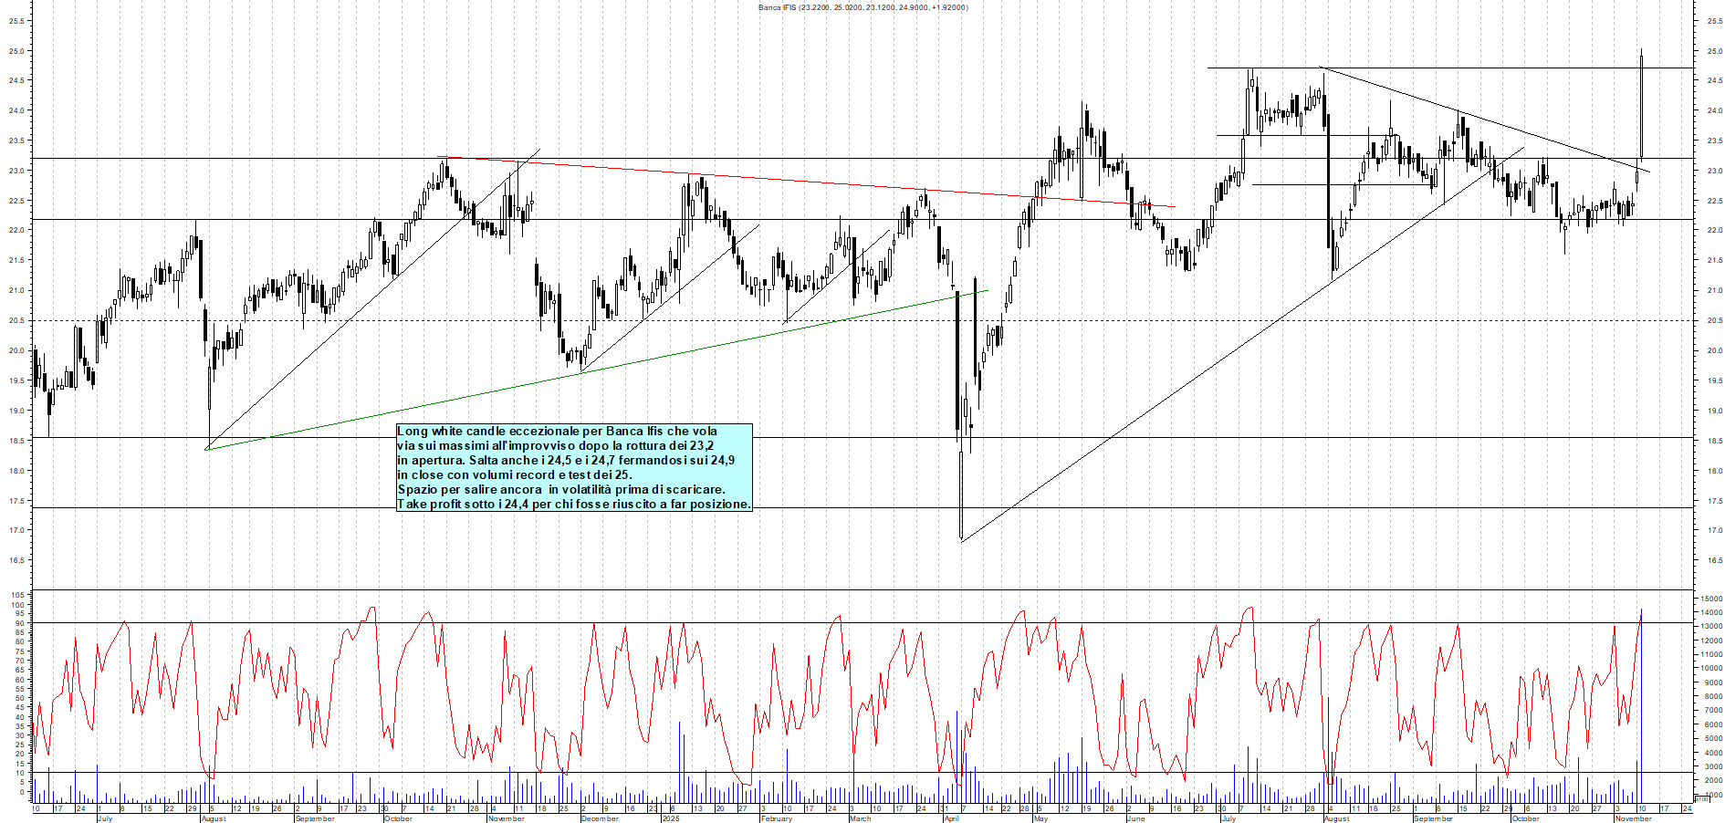Select the July month label
Viewport: 1725px width, 823px height.
104,818
